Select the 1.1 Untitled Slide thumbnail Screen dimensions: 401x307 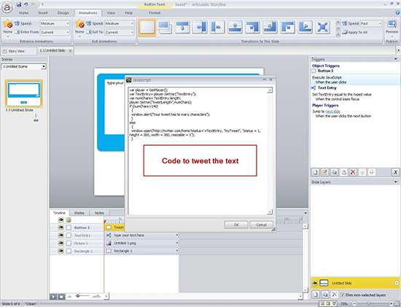(24, 93)
